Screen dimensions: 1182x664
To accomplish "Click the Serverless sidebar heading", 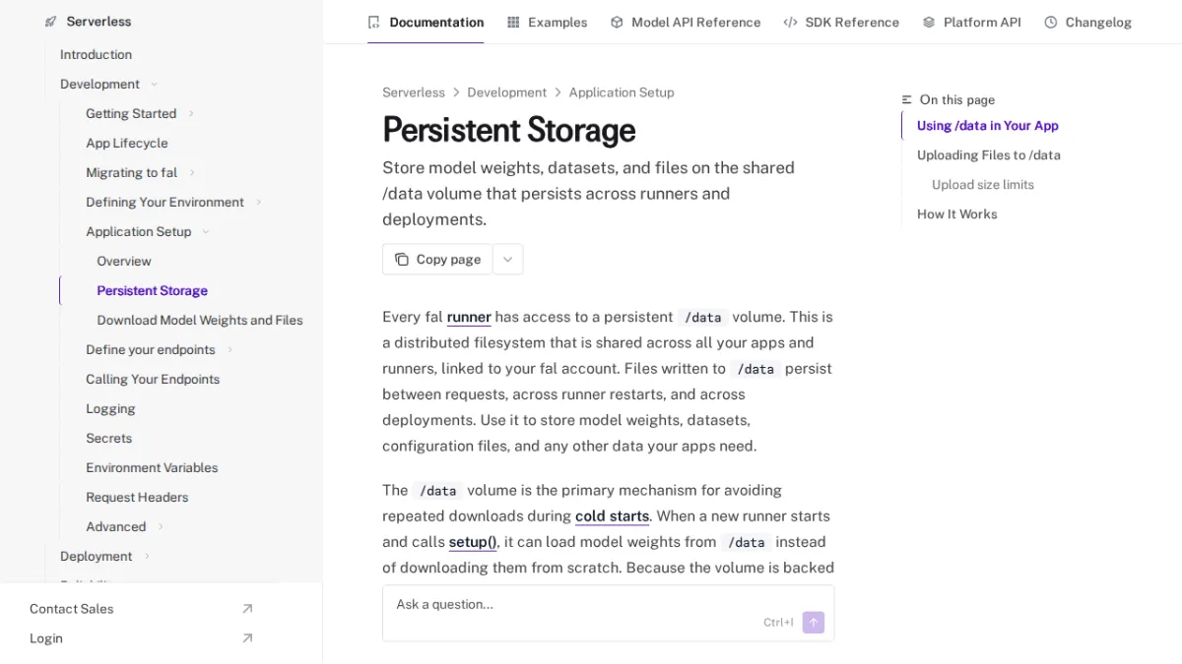I will [98, 22].
